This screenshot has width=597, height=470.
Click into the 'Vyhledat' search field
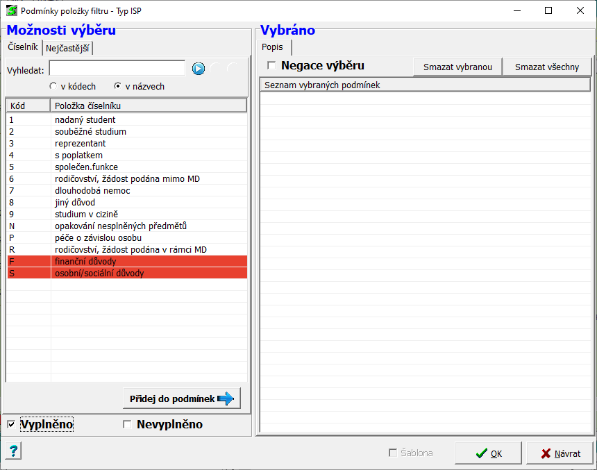point(117,69)
